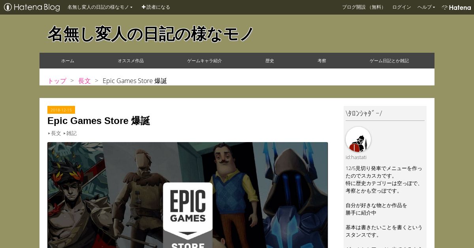Click the トップ breadcrumb link
The height and width of the screenshot is (248, 474).
point(57,81)
